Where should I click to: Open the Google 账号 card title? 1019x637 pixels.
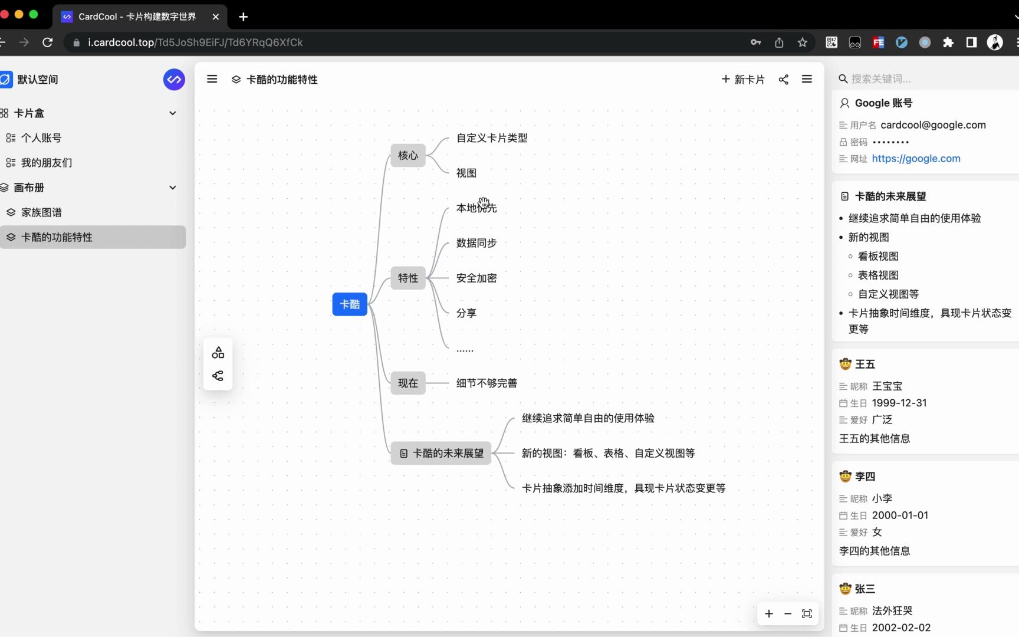click(x=883, y=103)
